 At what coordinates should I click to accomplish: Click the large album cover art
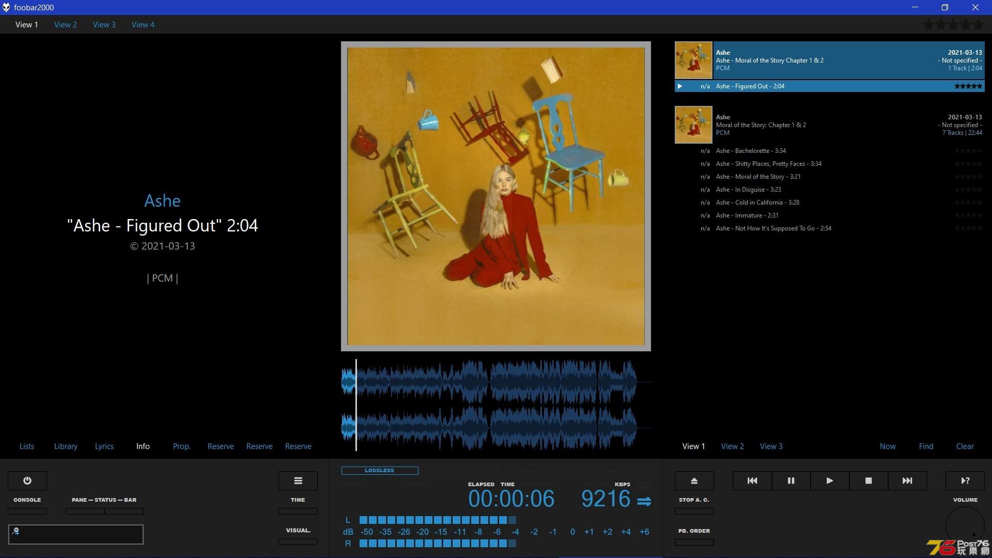496,196
